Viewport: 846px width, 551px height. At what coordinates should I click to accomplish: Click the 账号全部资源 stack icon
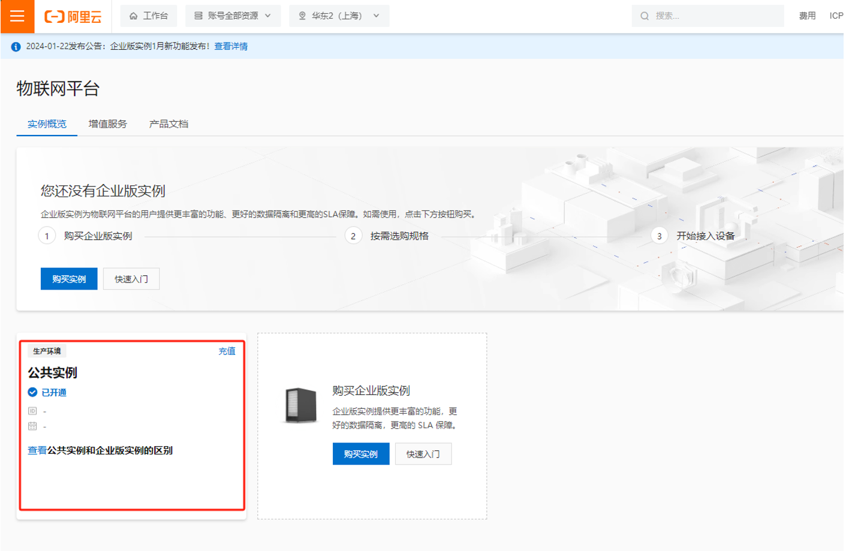click(x=198, y=16)
